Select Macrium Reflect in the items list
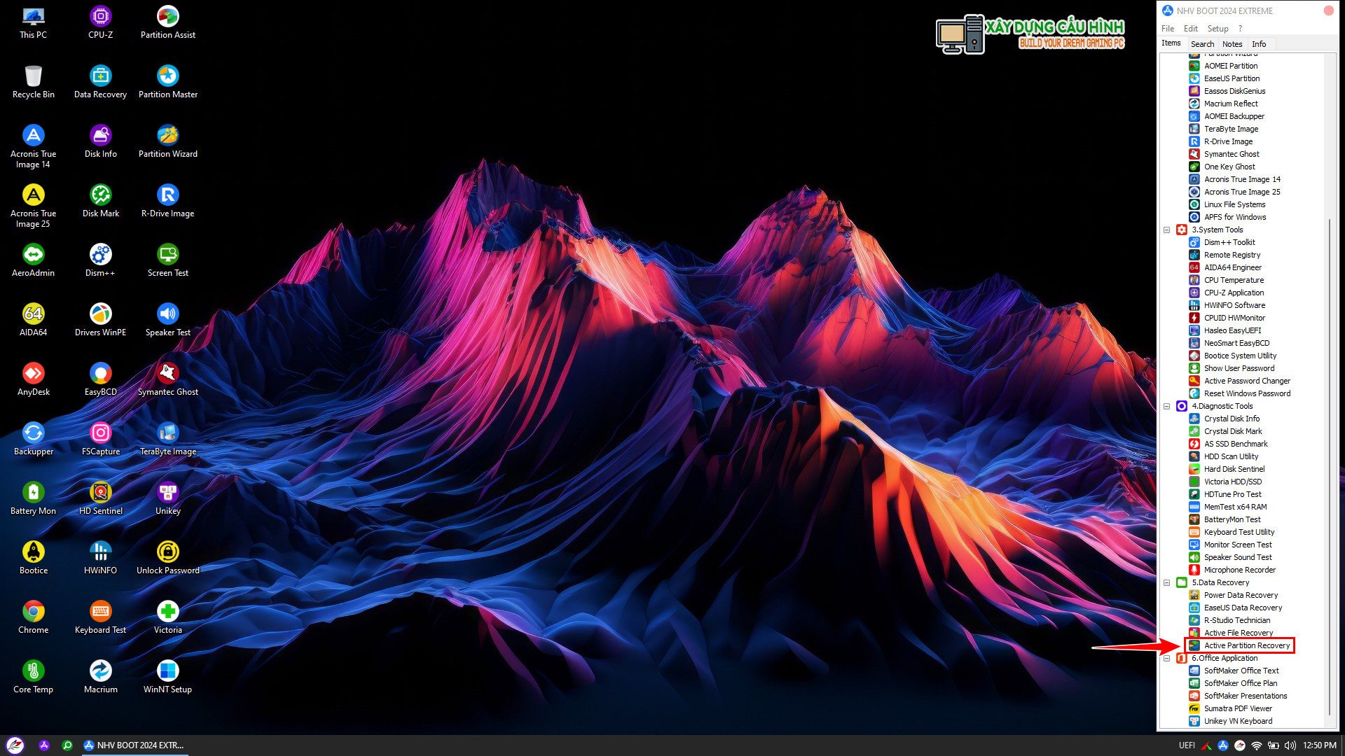1345x756 pixels. (x=1230, y=104)
